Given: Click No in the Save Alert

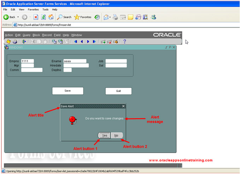Looking at the screenshot, I should pos(117,136).
